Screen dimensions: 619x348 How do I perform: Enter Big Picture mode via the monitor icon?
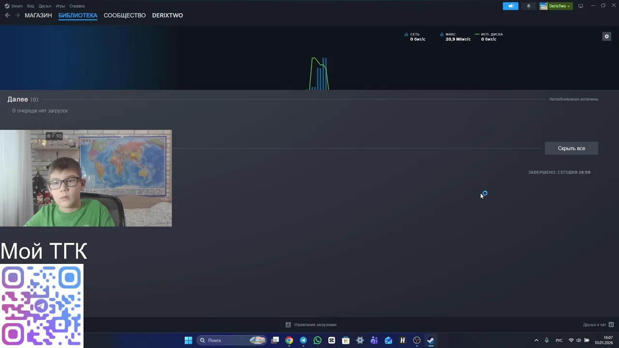coord(581,6)
